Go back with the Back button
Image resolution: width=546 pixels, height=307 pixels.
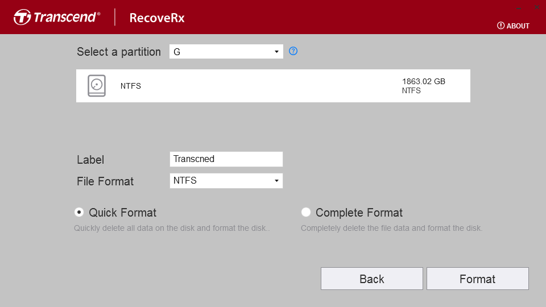point(371,279)
